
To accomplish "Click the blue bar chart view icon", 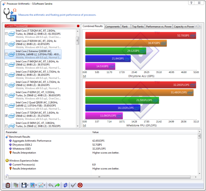I will tap(32, 185).
